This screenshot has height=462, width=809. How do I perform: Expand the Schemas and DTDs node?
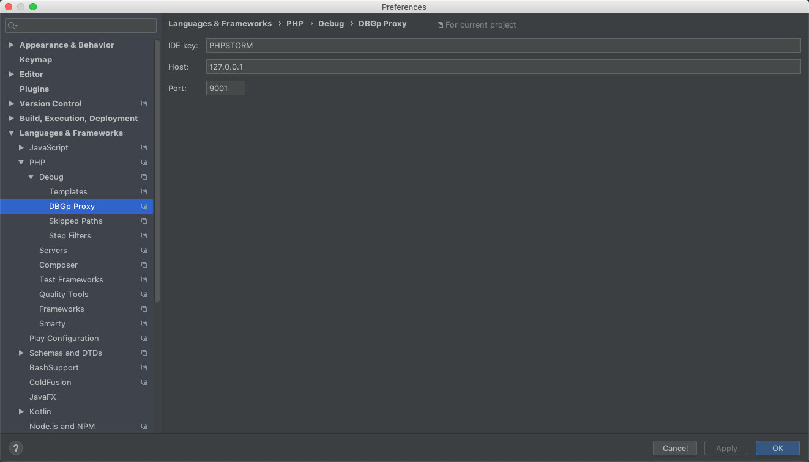(21, 353)
